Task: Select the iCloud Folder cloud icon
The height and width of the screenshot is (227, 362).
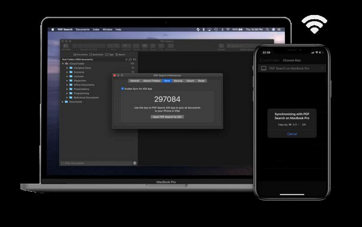Action: pyautogui.click(x=66, y=64)
